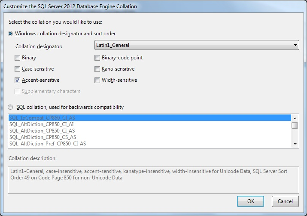This screenshot has width=307, height=216.
Task: Select SQL_AltDiction_Pref_CP850_CI_AS in the list
Action: click(150, 144)
